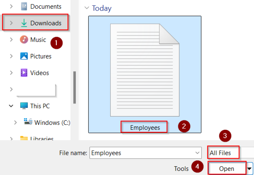The image size is (254, 175).
Task: Click the This PC monitor icon
Action: click(24, 106)
